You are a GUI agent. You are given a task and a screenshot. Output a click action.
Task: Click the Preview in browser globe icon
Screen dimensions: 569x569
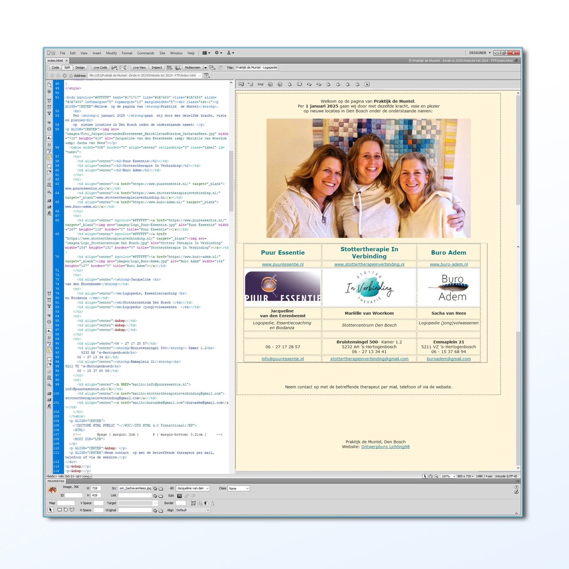177,67
